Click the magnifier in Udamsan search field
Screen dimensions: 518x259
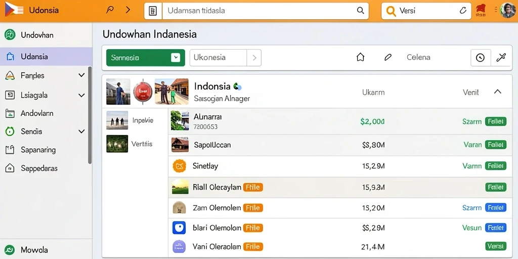[360, 11]
